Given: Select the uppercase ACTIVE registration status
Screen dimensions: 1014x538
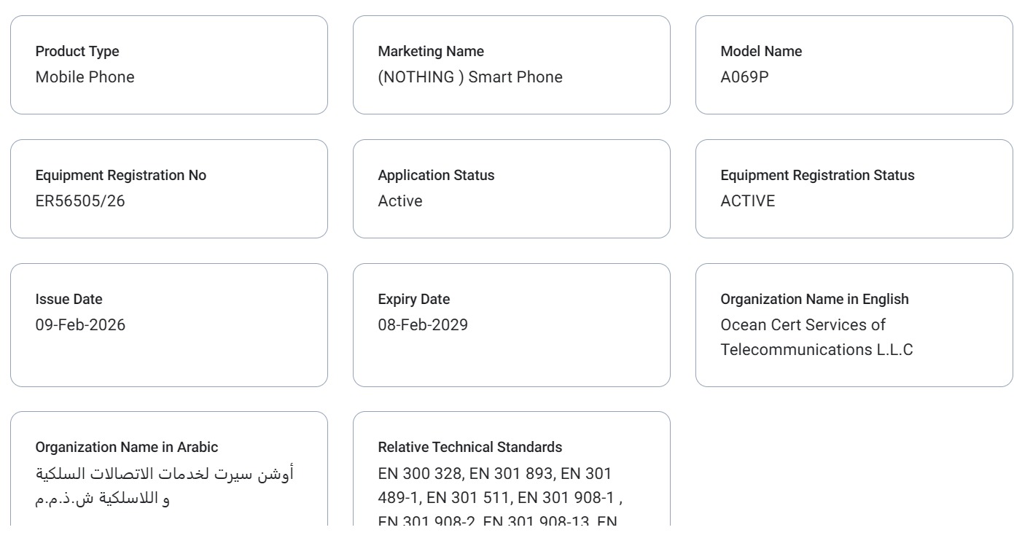Looking at the screenshot, I should click(748, 201).
